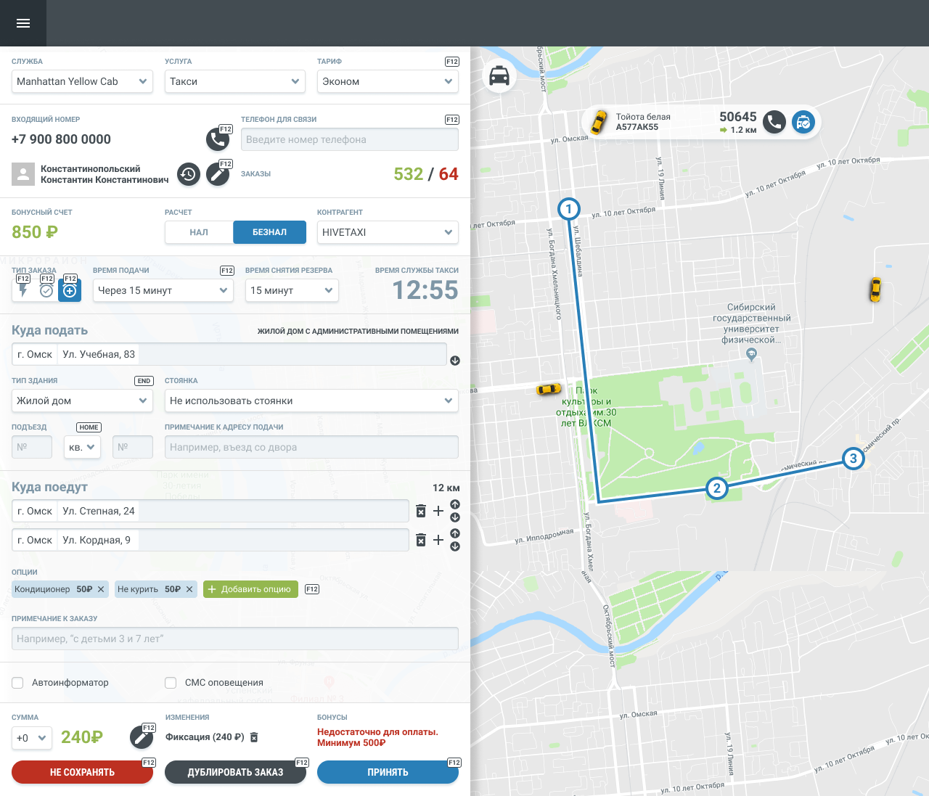This screenshot has height=796, width=929.
Task: Enable СМС оповещения checkbox
Action: [171, 683]
